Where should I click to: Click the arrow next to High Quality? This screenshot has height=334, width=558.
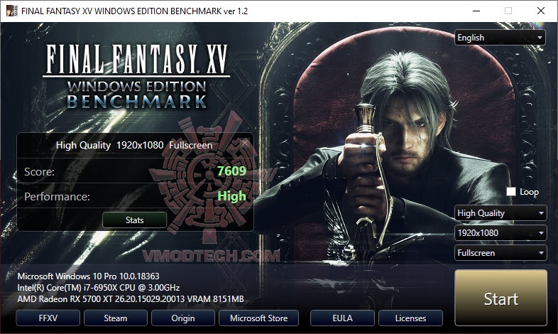(541, 213)
